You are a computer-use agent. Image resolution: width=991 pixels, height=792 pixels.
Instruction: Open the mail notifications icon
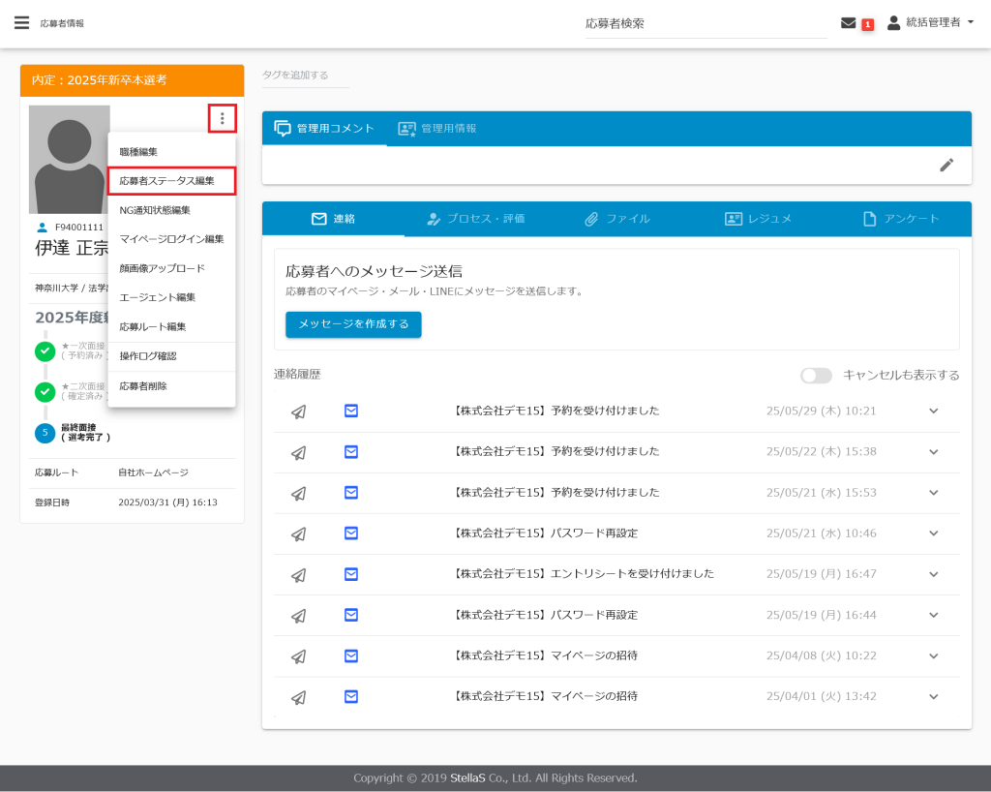849,23
